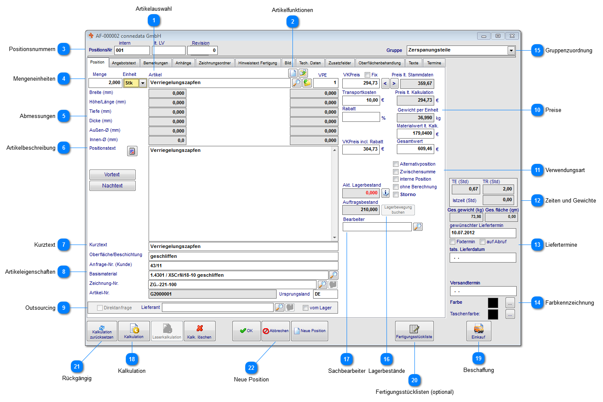Viewport: 603px width, 402px height.
Task: Expand the Gruppe Zerspanungsteile dropdown
Action: click(x=511, y=50)
